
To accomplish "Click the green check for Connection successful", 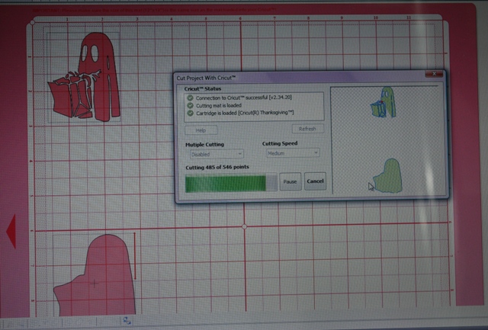I will [190, 98].
